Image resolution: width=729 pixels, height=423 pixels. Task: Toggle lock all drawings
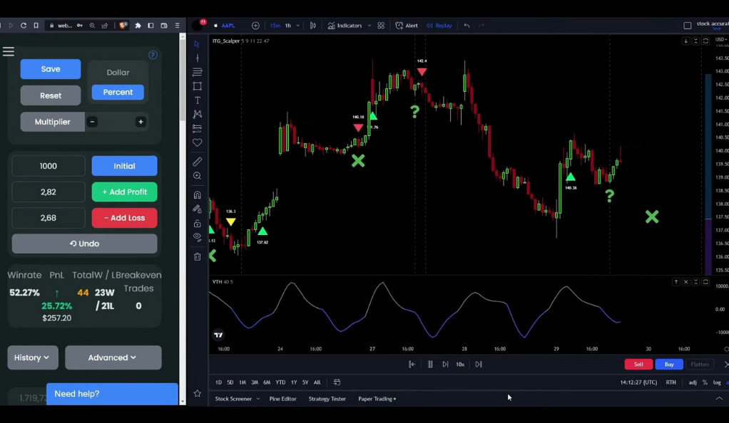coord(197,224)
